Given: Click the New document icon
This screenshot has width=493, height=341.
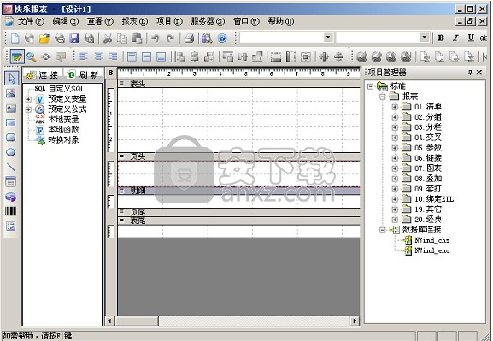Looking at the screenshot, I should (15, 38).
